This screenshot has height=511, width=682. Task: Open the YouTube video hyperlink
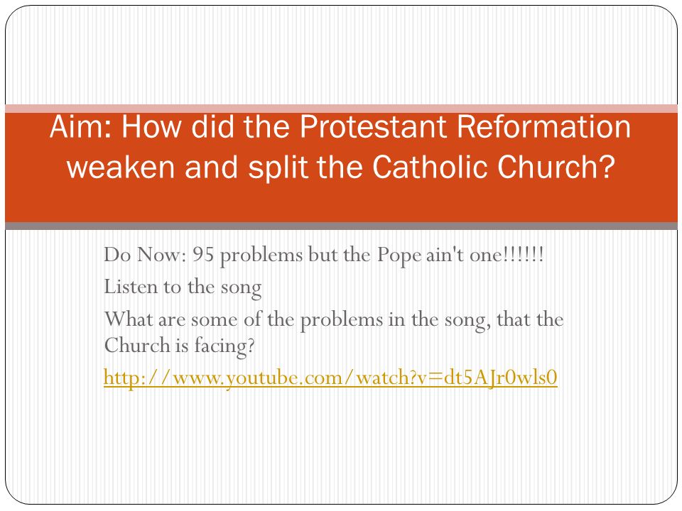(x=330, y=377)
